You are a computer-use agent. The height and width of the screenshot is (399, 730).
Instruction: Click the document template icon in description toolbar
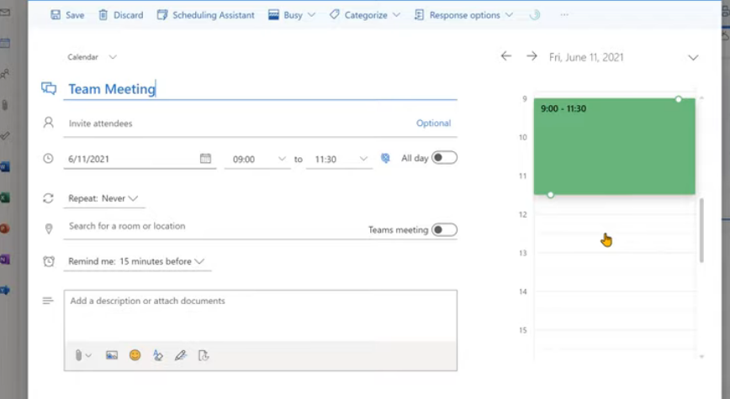204,356
